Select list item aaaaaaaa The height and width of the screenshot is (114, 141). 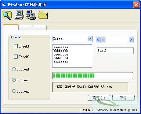[x=61, y=47]
